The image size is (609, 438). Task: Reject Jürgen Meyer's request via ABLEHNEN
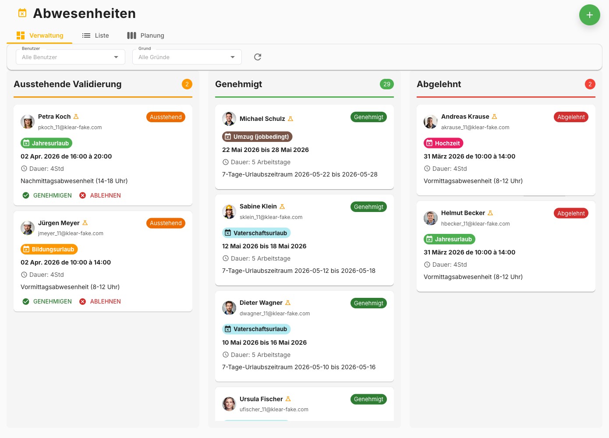point(105,301)
